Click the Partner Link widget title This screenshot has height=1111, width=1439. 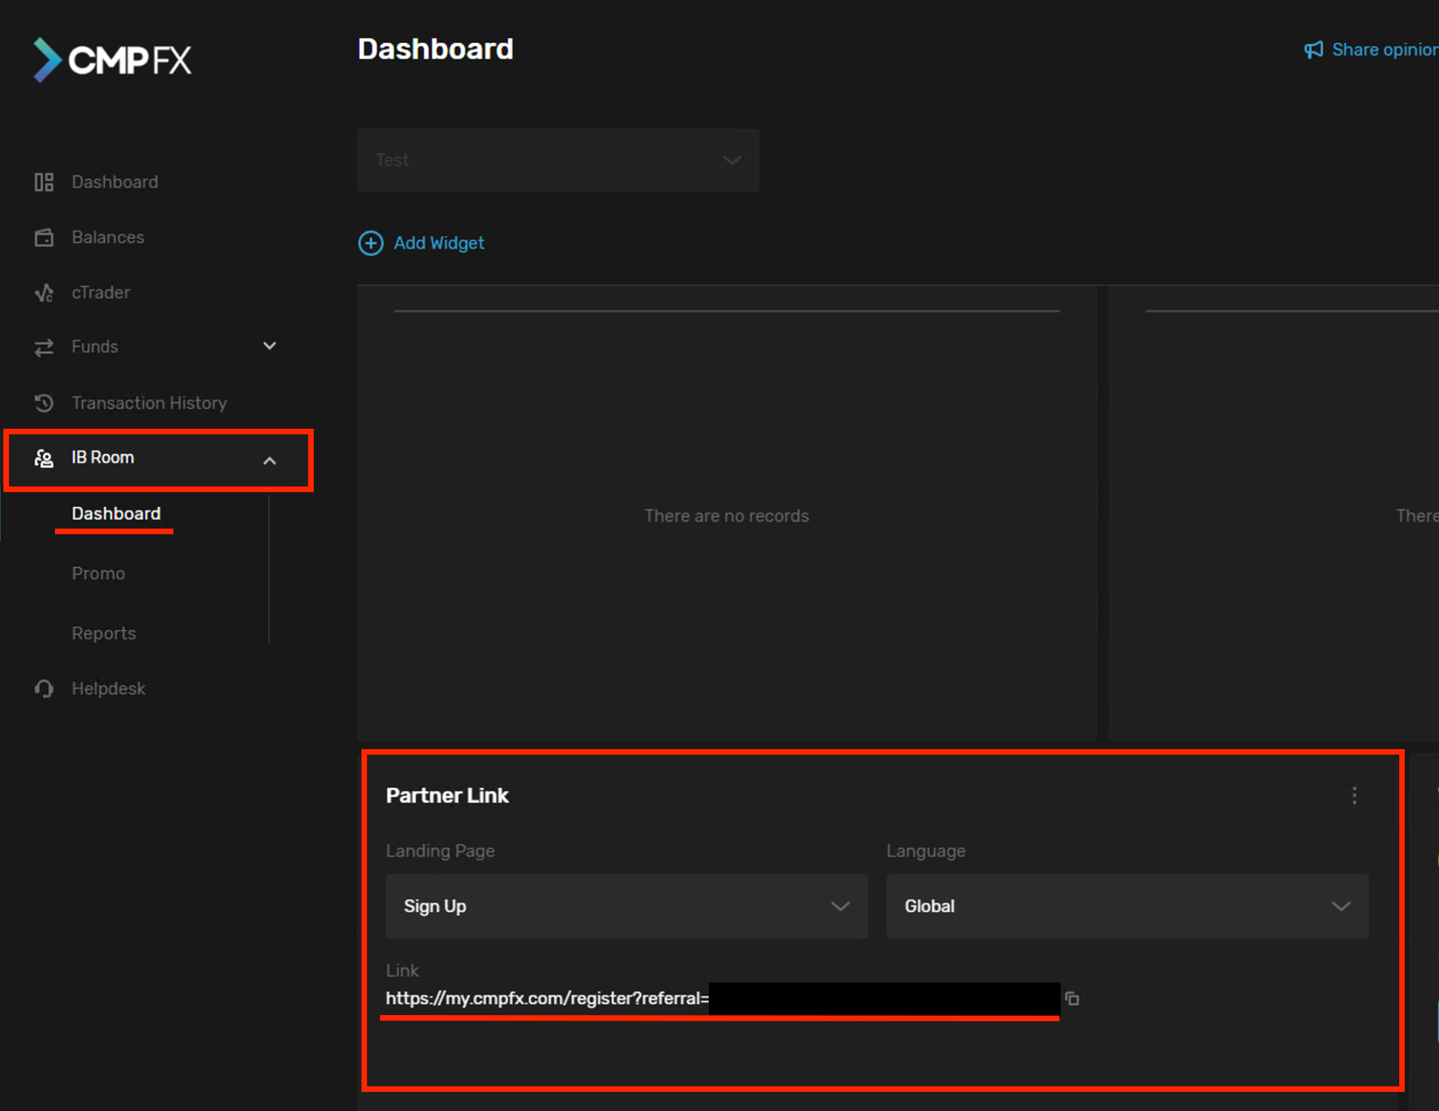click(x=447, y=796)
